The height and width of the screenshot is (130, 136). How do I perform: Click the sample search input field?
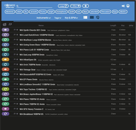(35, 6)
